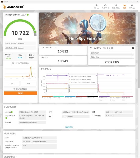140x158 pixels.
Task: Click the DISPLAY1 Generic PnP Monitor setting value
Action: click(39, 142)
